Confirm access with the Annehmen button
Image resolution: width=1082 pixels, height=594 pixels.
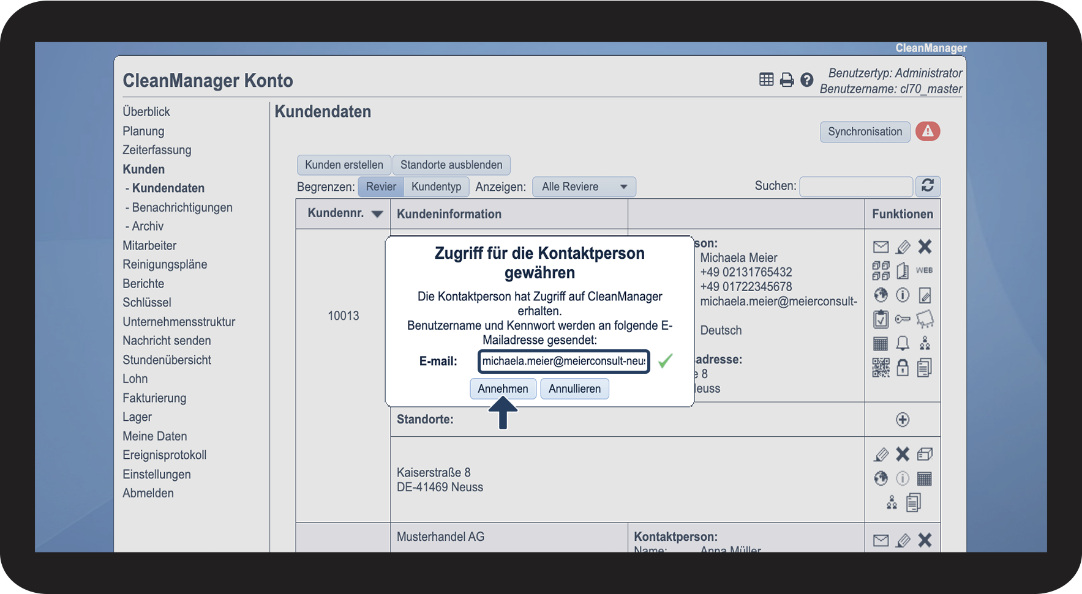(x=503, y=388)
